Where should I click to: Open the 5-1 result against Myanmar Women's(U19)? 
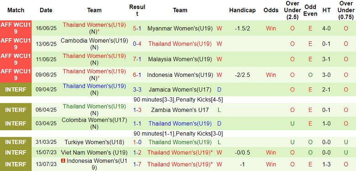[137, 28]
